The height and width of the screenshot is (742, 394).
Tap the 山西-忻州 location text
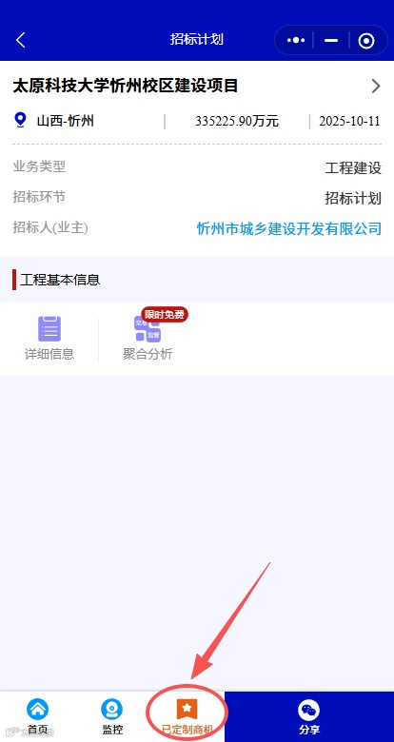pyautogui.click(x=66, y=121)
